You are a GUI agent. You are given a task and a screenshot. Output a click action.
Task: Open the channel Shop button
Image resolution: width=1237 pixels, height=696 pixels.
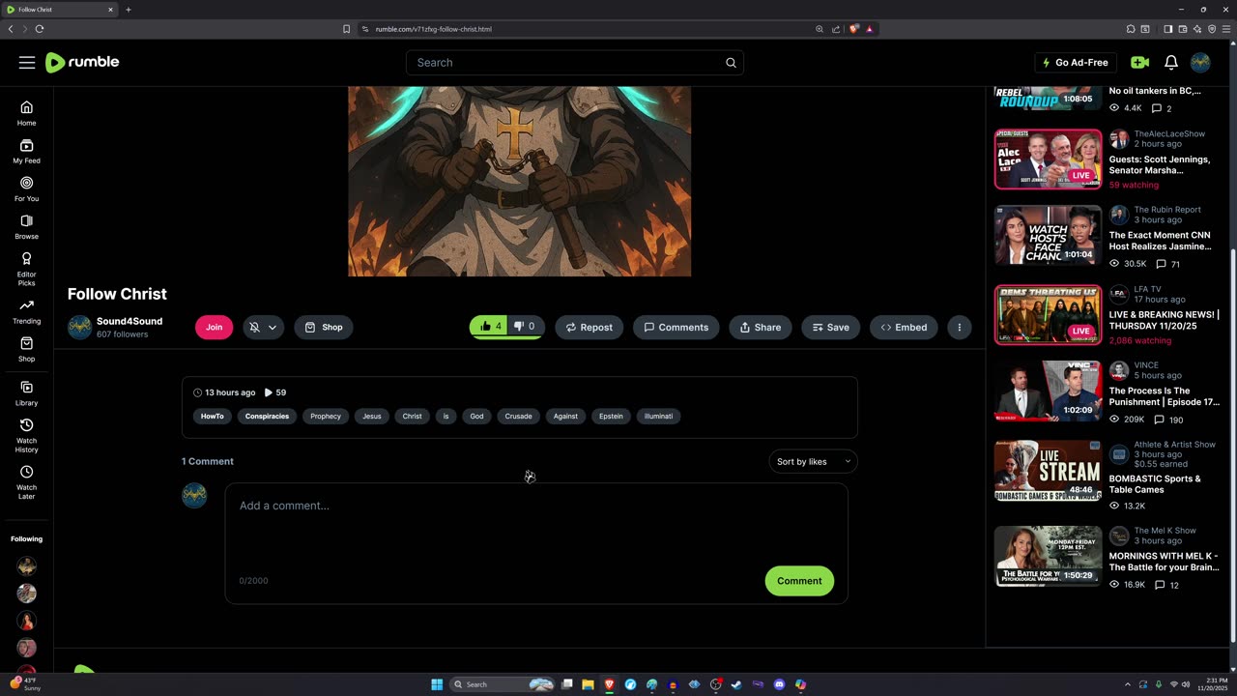tap(324, 327)
